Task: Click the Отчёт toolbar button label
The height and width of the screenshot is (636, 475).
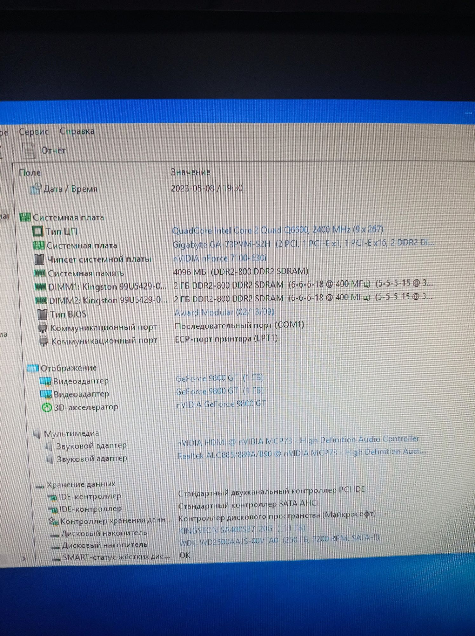Action: pos(53,150)
